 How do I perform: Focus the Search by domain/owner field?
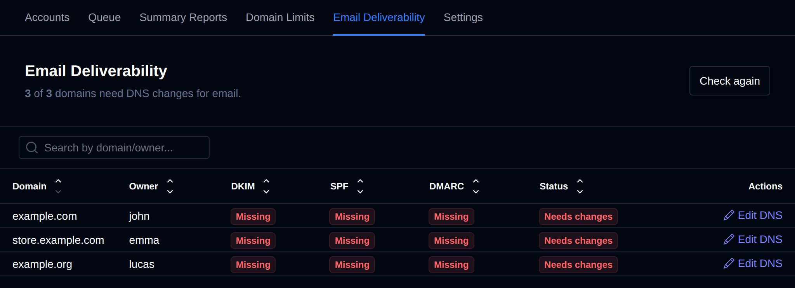pyautogui.click(x=114, y=147)
